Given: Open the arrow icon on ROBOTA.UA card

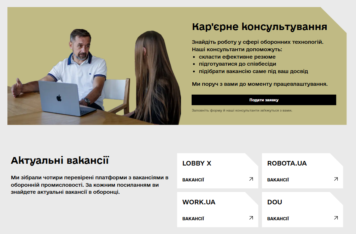Looking at the screenshot, I should [336, 179].
